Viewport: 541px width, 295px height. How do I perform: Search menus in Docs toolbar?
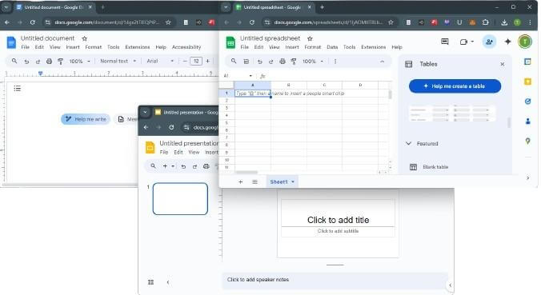(x=14, y=61)
